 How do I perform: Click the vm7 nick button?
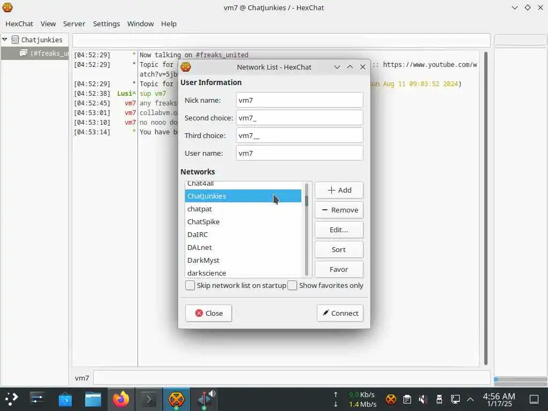point(82,378)
